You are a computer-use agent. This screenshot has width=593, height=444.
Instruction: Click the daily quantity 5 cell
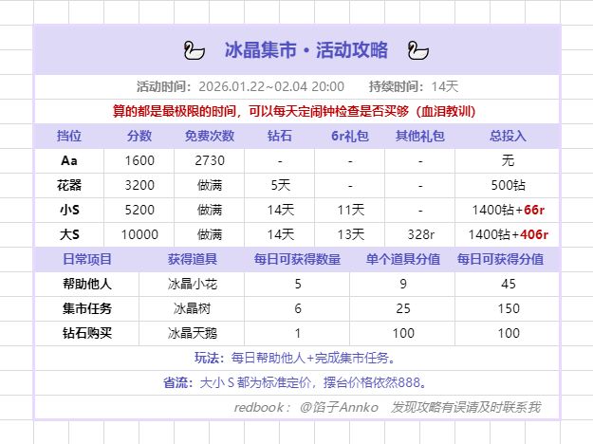(298, 284)
